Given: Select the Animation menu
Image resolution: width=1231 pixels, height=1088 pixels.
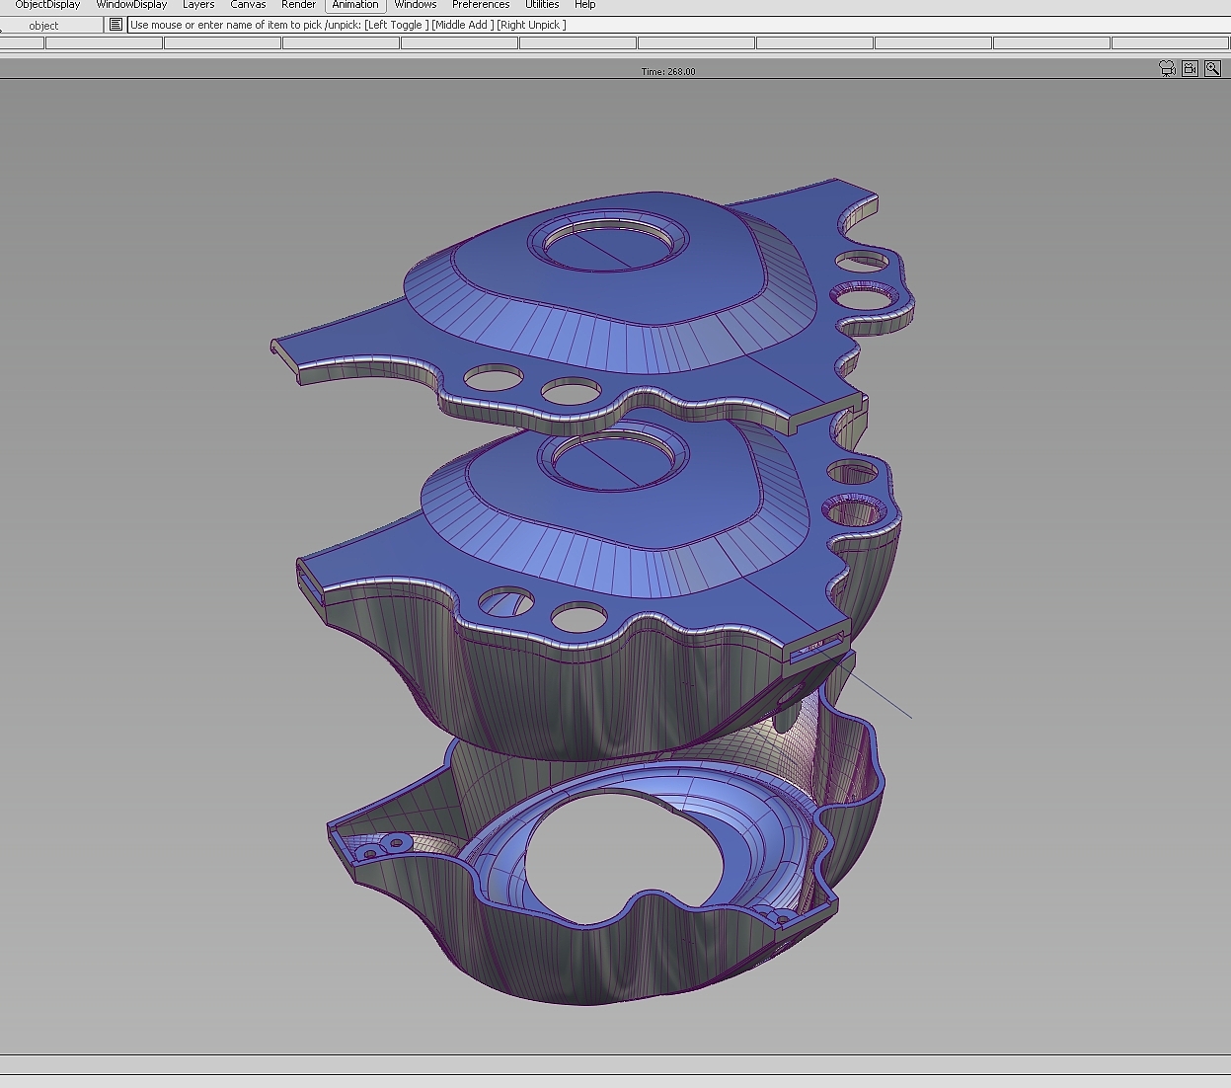Looking at the screenshot, I should pyautogui.click(x=354, y=5).
